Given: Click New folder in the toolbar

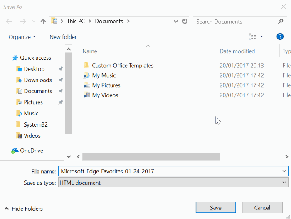Looking at the screenshot, I should click(63, 37).
